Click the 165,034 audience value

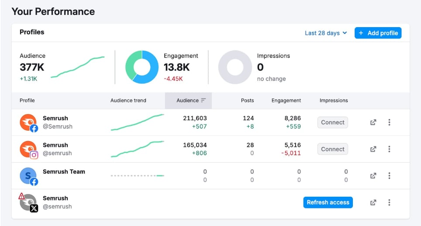click(x=195, y=145)
